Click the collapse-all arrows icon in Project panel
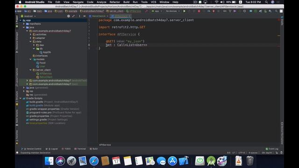 point(73,16)
